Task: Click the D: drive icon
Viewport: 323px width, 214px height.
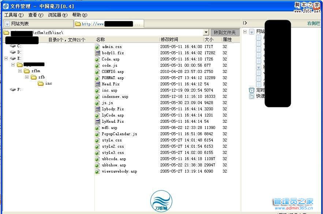Action: pyautogui.click(x=13, y=52)
